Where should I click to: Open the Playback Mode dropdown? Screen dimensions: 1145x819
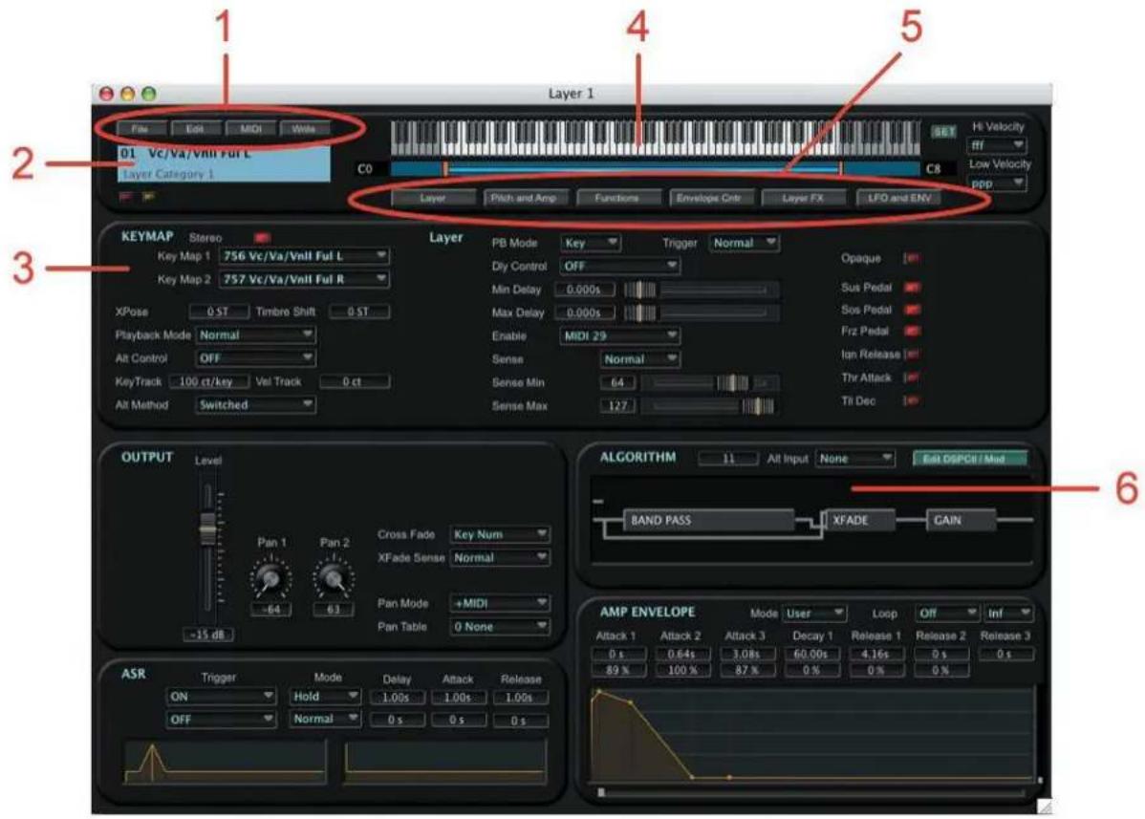(x=255, y=335)
